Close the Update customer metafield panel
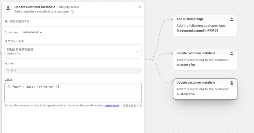254x133 pixels. [140, 7]
